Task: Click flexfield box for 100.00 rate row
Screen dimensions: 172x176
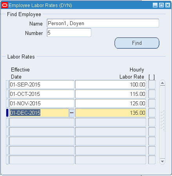Action: pyautogui.click(x=152, y=84)
